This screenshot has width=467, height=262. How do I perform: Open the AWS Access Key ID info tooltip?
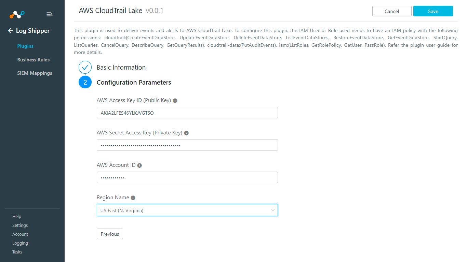click(x=175, y=100)
